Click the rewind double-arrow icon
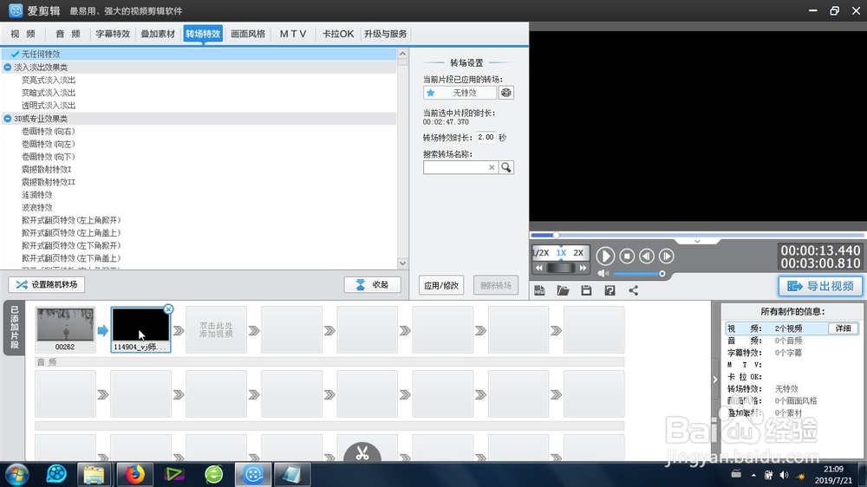 coord(538,268)
